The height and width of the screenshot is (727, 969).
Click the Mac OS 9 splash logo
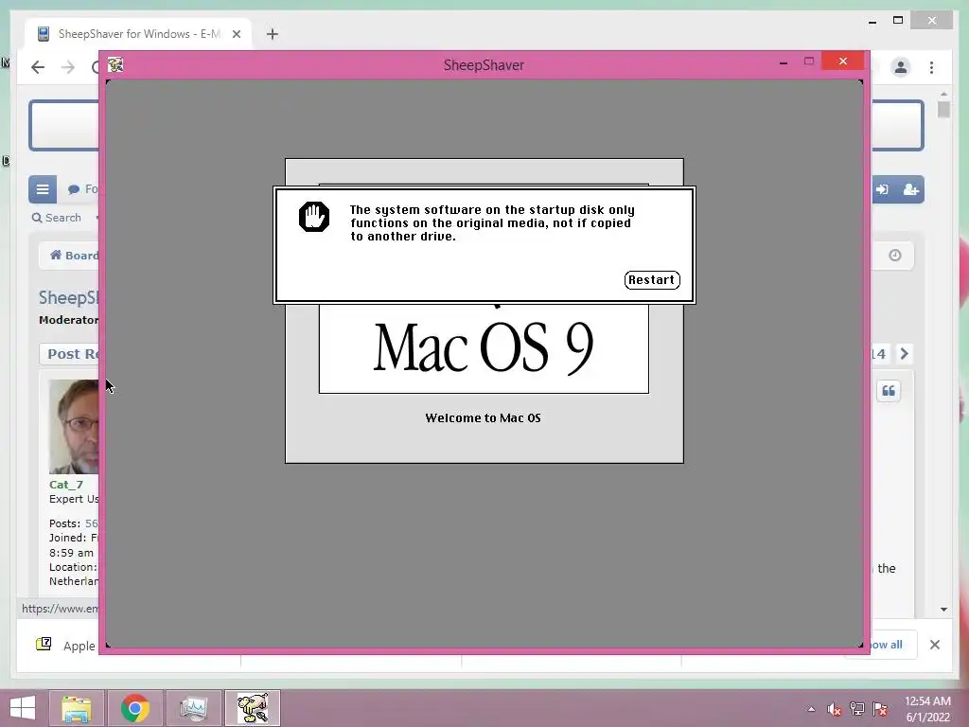[484, 346]
